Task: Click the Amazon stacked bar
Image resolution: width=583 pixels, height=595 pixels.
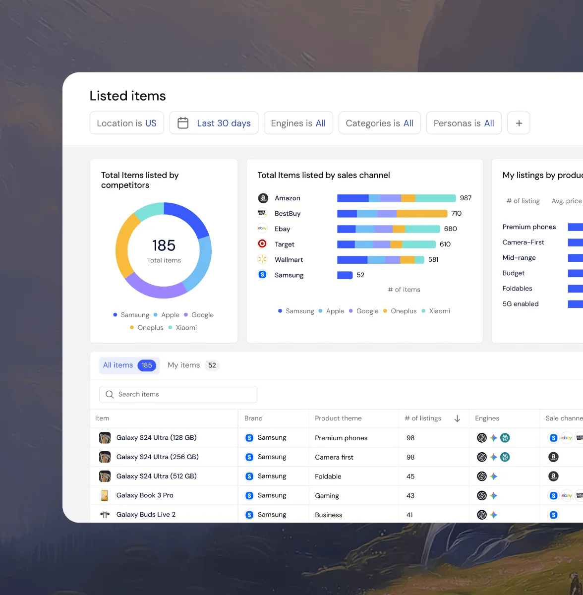Action: 396,198
